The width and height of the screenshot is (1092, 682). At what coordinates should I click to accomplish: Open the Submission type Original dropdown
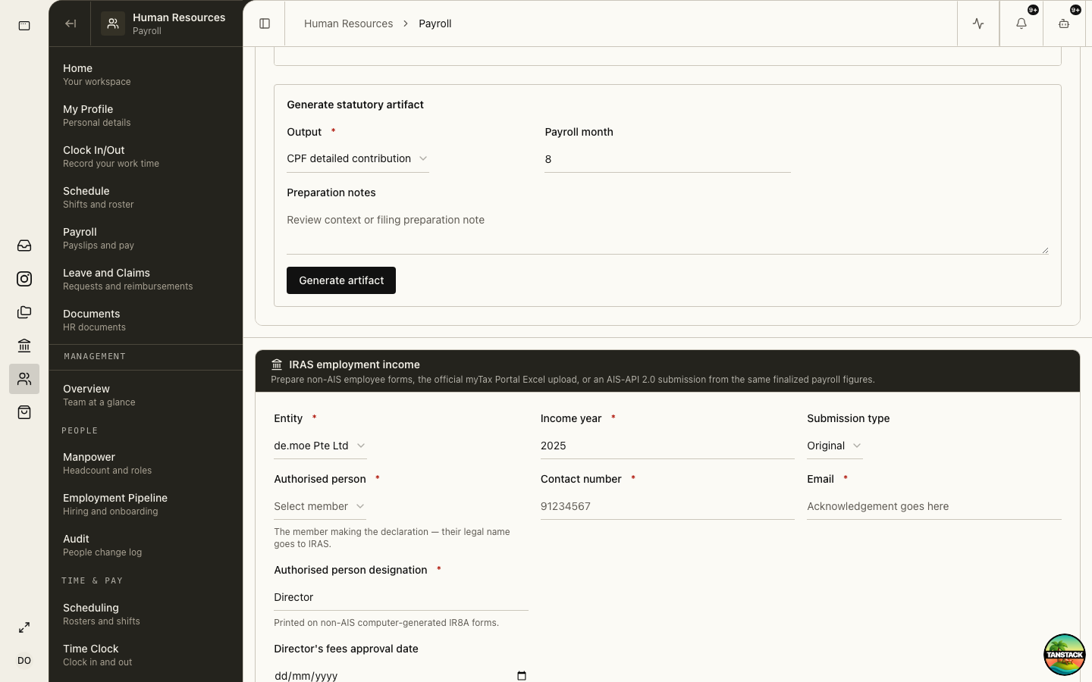pyautogui.click(x=834, y=446)
